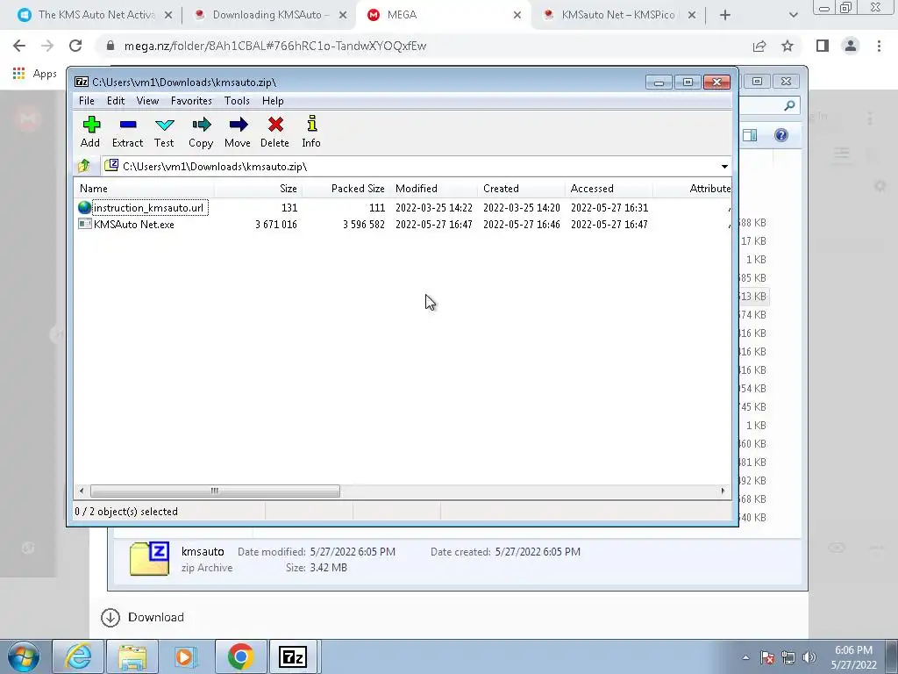This screenshot has width=898, height=674.
Task: Sort by the Size column header
Action: [x=259, y=189]
